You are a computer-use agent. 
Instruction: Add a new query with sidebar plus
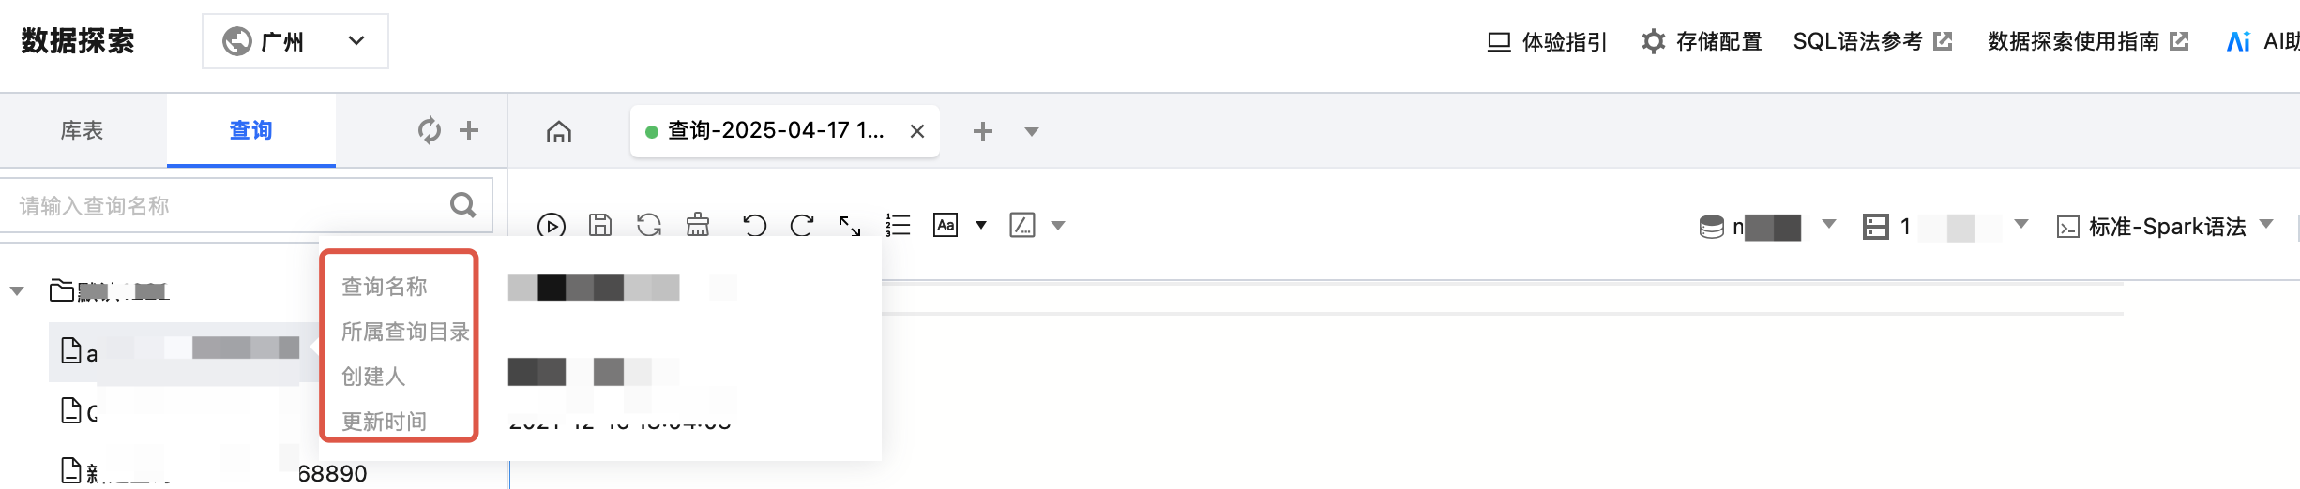pos(469,130)
